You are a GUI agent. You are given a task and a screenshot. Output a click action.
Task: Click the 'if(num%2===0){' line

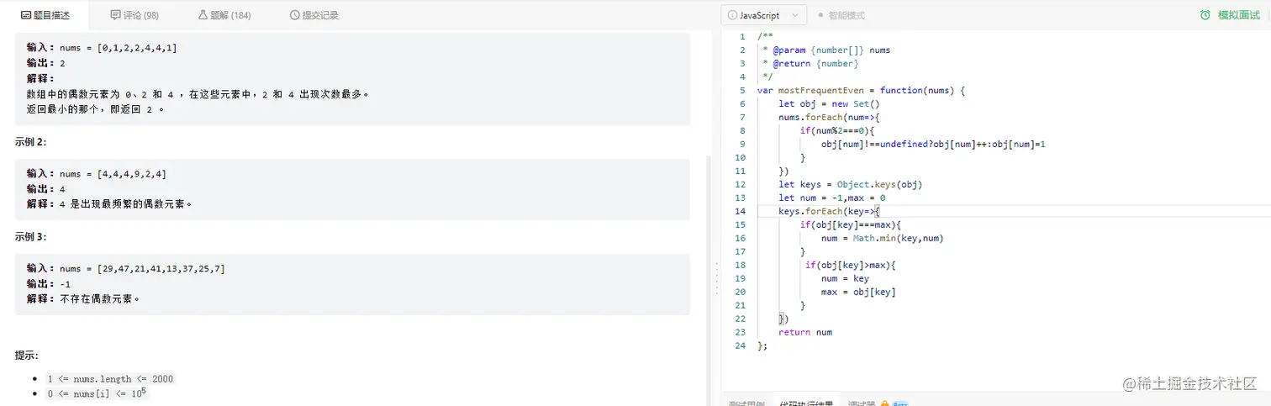pyautogui.click(x=837, y=130)
